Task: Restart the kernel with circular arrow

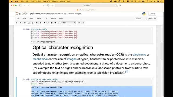Action: click(55, 23)
